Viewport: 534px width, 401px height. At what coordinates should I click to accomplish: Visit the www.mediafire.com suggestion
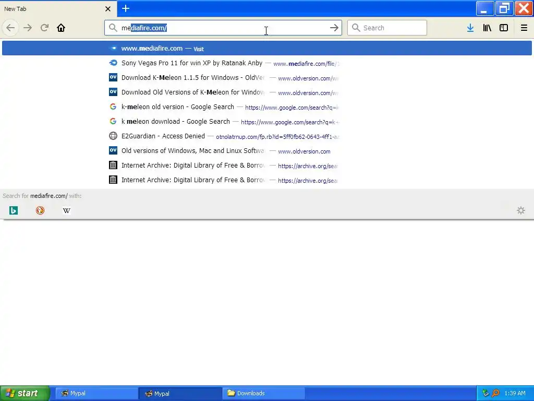(x=266, y=49)
